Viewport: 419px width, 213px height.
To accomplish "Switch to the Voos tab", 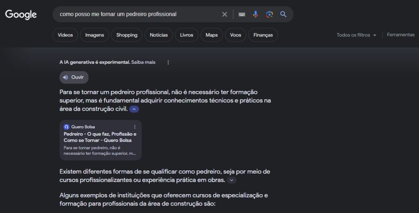I will click(x=235, y=35).
